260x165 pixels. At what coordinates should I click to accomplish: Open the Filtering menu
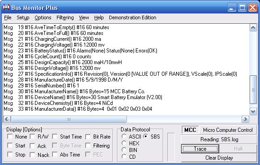coord(65,17)
